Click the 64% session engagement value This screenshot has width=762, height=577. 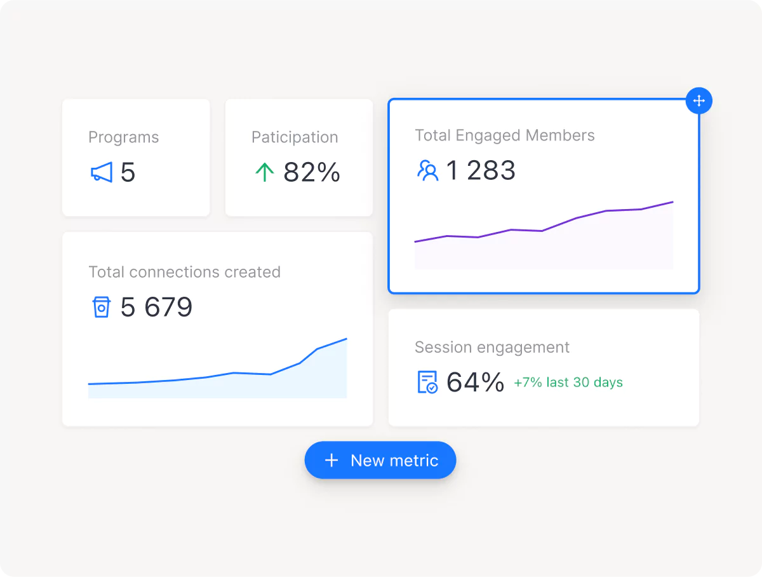tap(476, 382)
